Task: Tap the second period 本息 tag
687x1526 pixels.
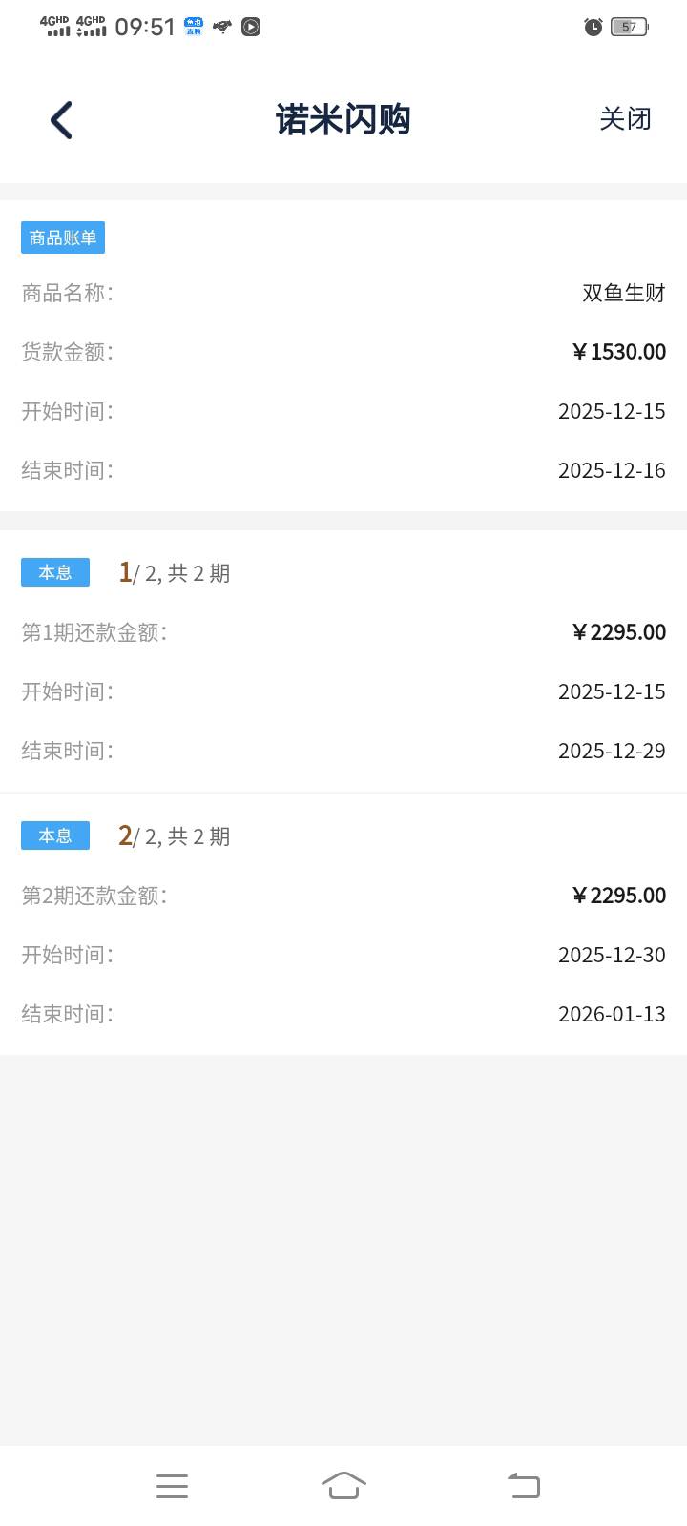Action: [x=55, y=835]
